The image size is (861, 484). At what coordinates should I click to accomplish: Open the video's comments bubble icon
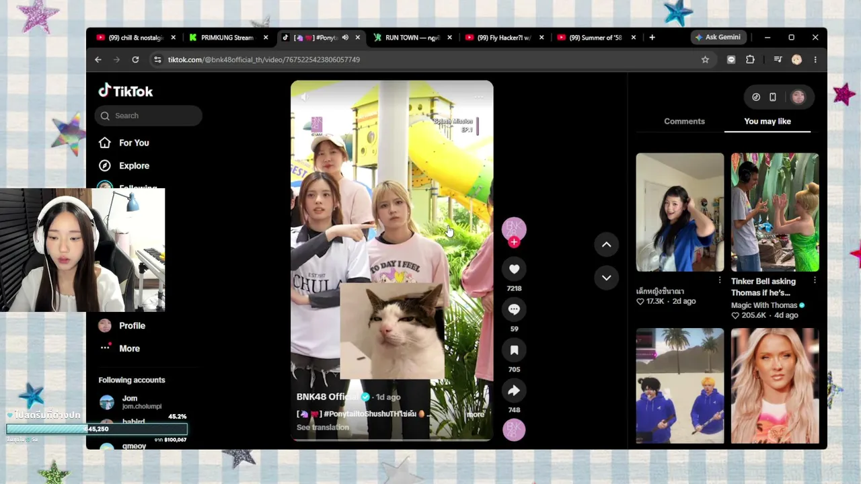click(514, 309)
